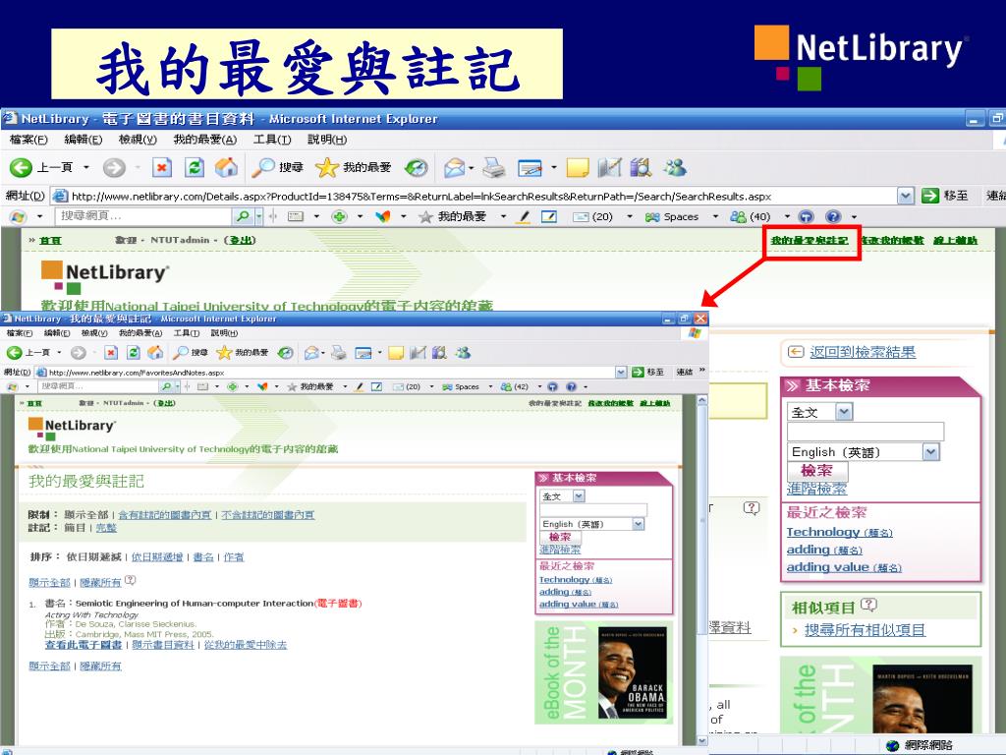This screenshot has height=755, width=1006.
Task: Click MSN butterfly icon in back window bar
Action: pyautogui.click(x=383, y=217)
